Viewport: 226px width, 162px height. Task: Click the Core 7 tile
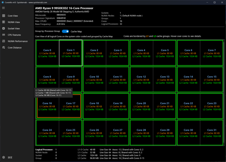[x=212, y=53]
